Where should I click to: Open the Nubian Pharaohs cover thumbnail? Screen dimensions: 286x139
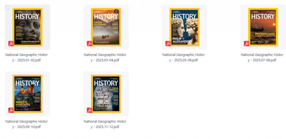point(28,27)
